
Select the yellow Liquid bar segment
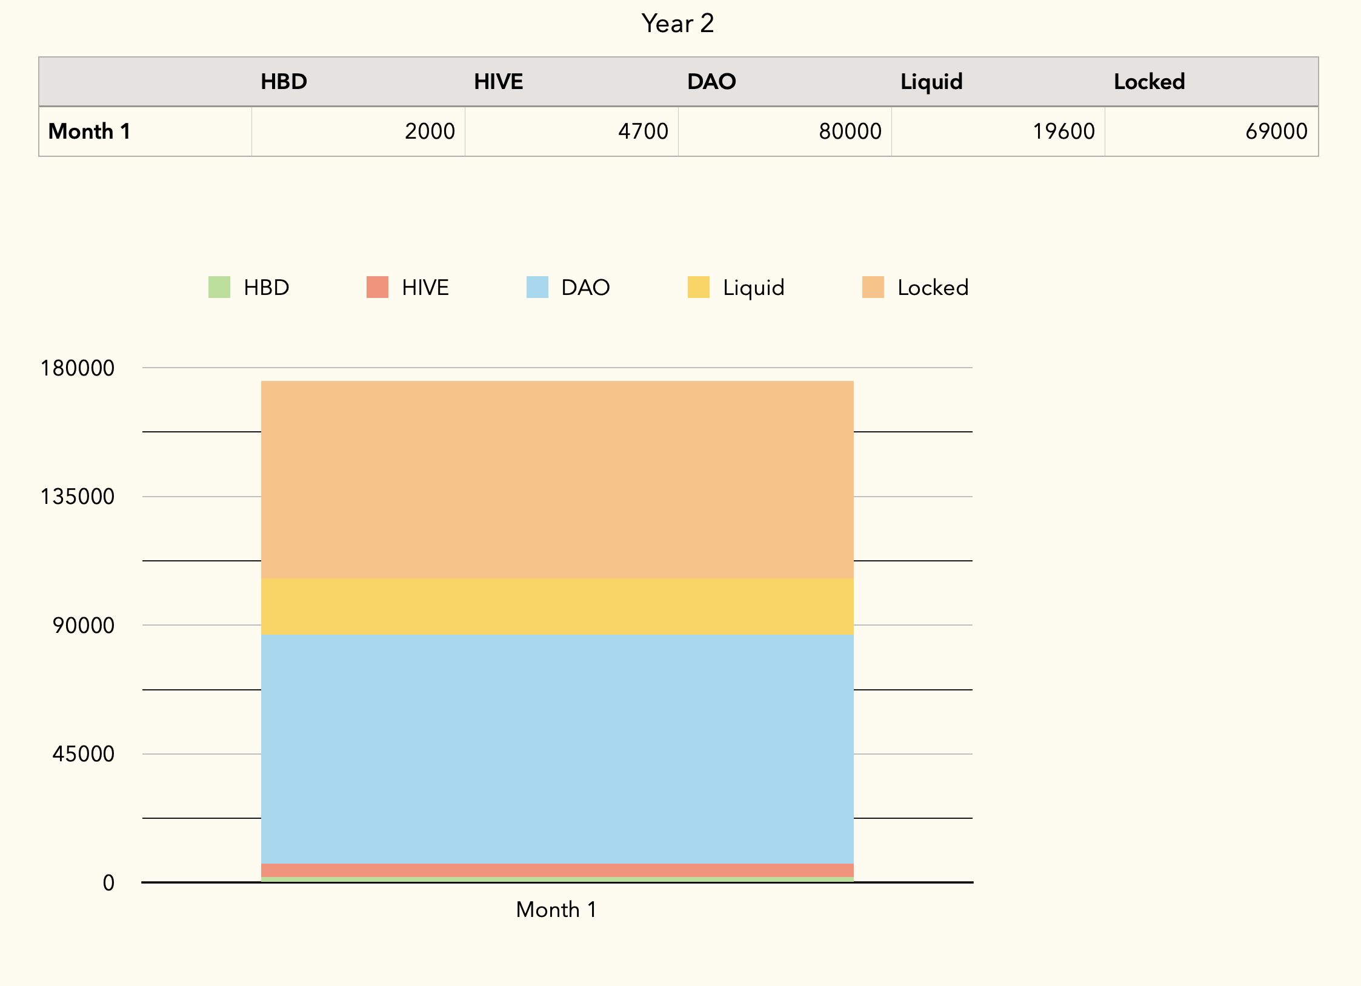[557, 606]
